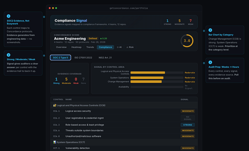Viewport: 249px width, 151px height.
Task: Click the header 1 STRONG stat
Action: (x=167, y=22)
